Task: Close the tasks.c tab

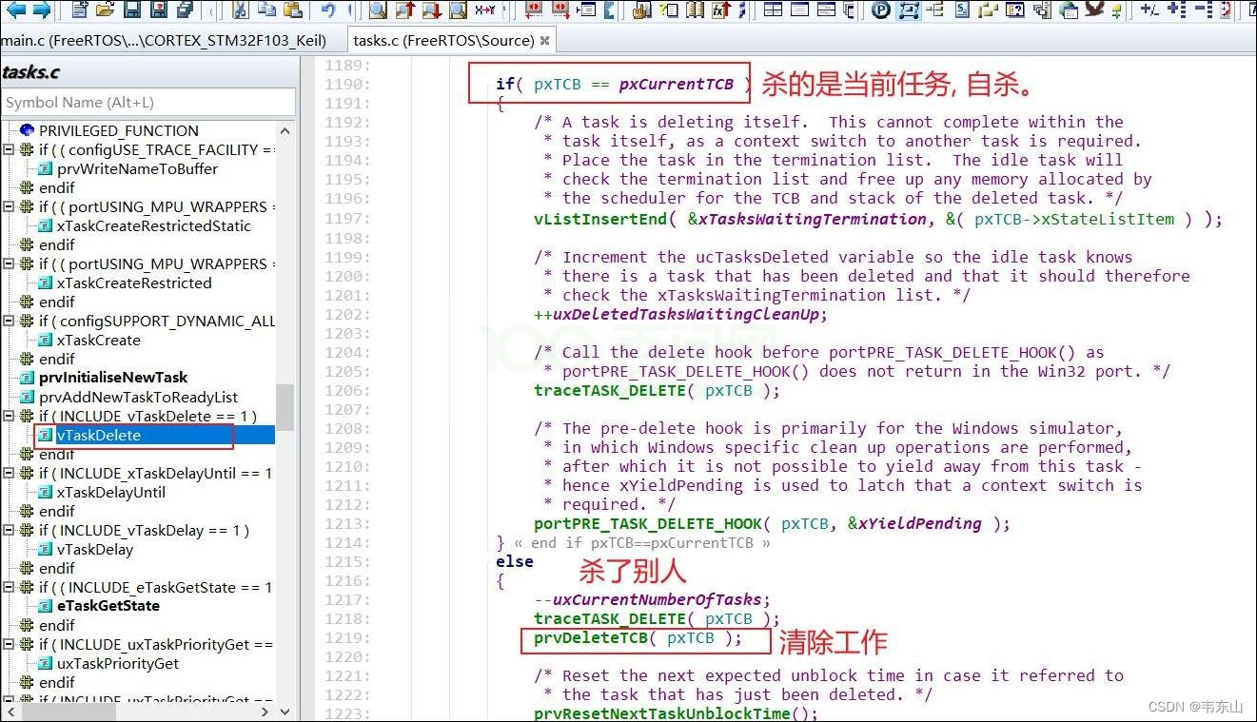Action: tap(544, 41)
